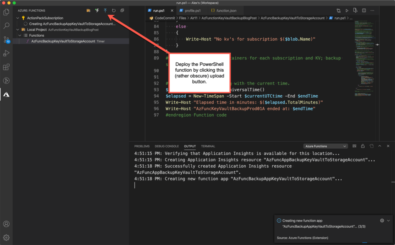Viewport: 395px width, 245px height.
Task: Open Source Control view with 12 badge
Action: pyautogui.click(x=6, y=40)
